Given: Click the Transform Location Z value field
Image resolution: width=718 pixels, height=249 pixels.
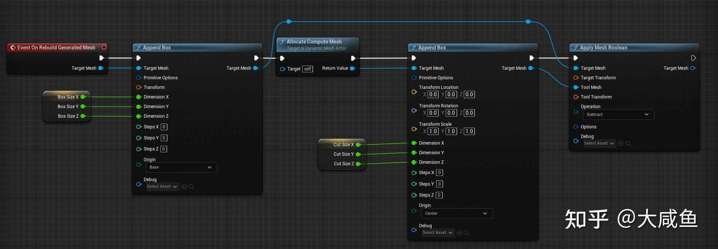Looking at the screenshot, I should click(x=469, y=94).
